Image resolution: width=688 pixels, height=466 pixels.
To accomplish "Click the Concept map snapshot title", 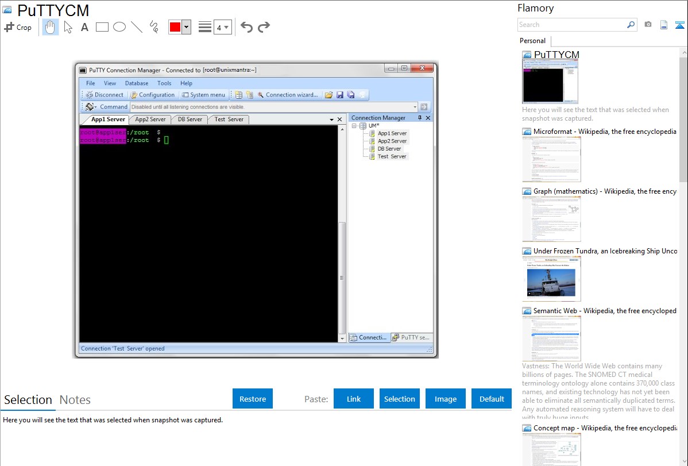I will coord(605,428).
